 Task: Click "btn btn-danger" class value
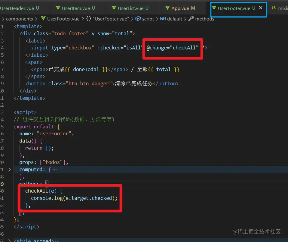tap(89, 83)
